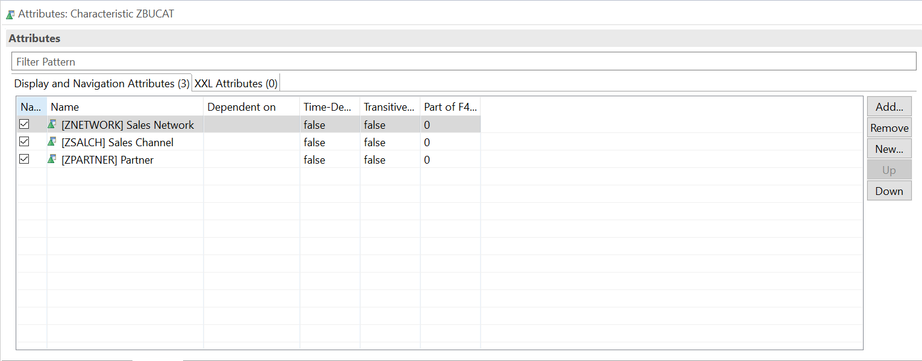Click the characteristic icon beside ZSALCH
Viewport: 922px width, 361px height.
pos(52,142)
